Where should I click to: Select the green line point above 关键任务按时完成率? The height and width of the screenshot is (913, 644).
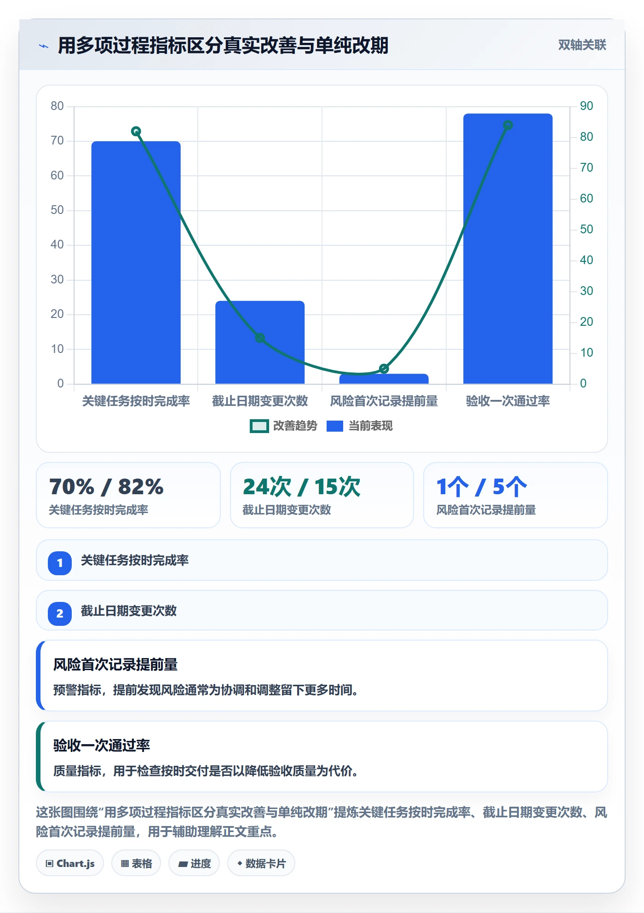click(x=136, y=132)
